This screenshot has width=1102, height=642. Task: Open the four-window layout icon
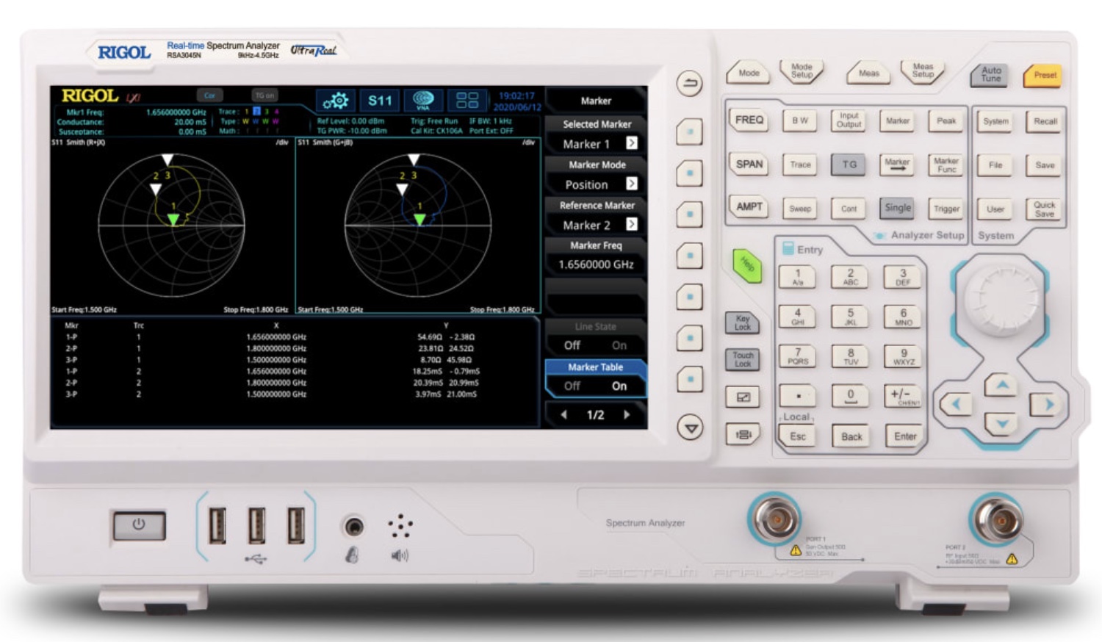[x=467, y=100]
